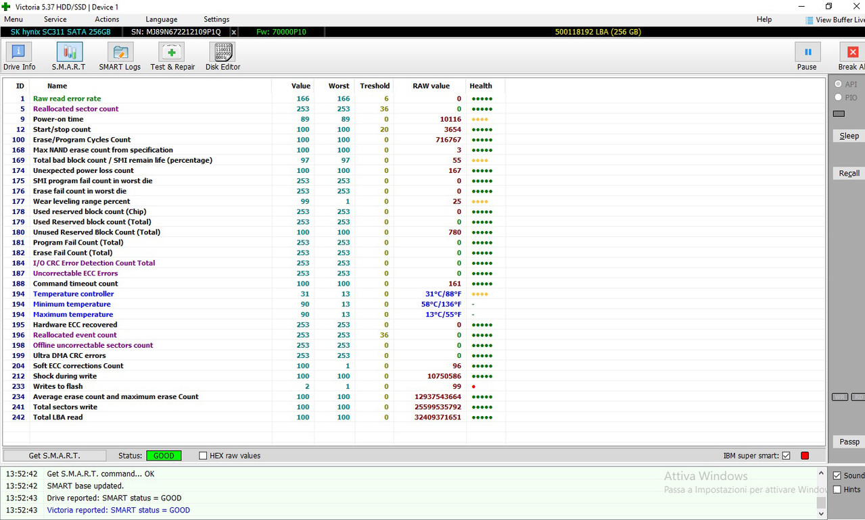Viewport: 865px width, 520px height.
Task: Select the API radio button
Action: pos(839,84)
